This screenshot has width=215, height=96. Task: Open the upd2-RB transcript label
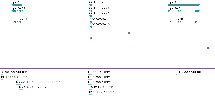point(18,8)
